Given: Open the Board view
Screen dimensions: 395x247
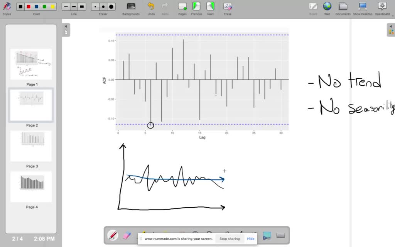Looking at the screenshot, I should 313,7.
